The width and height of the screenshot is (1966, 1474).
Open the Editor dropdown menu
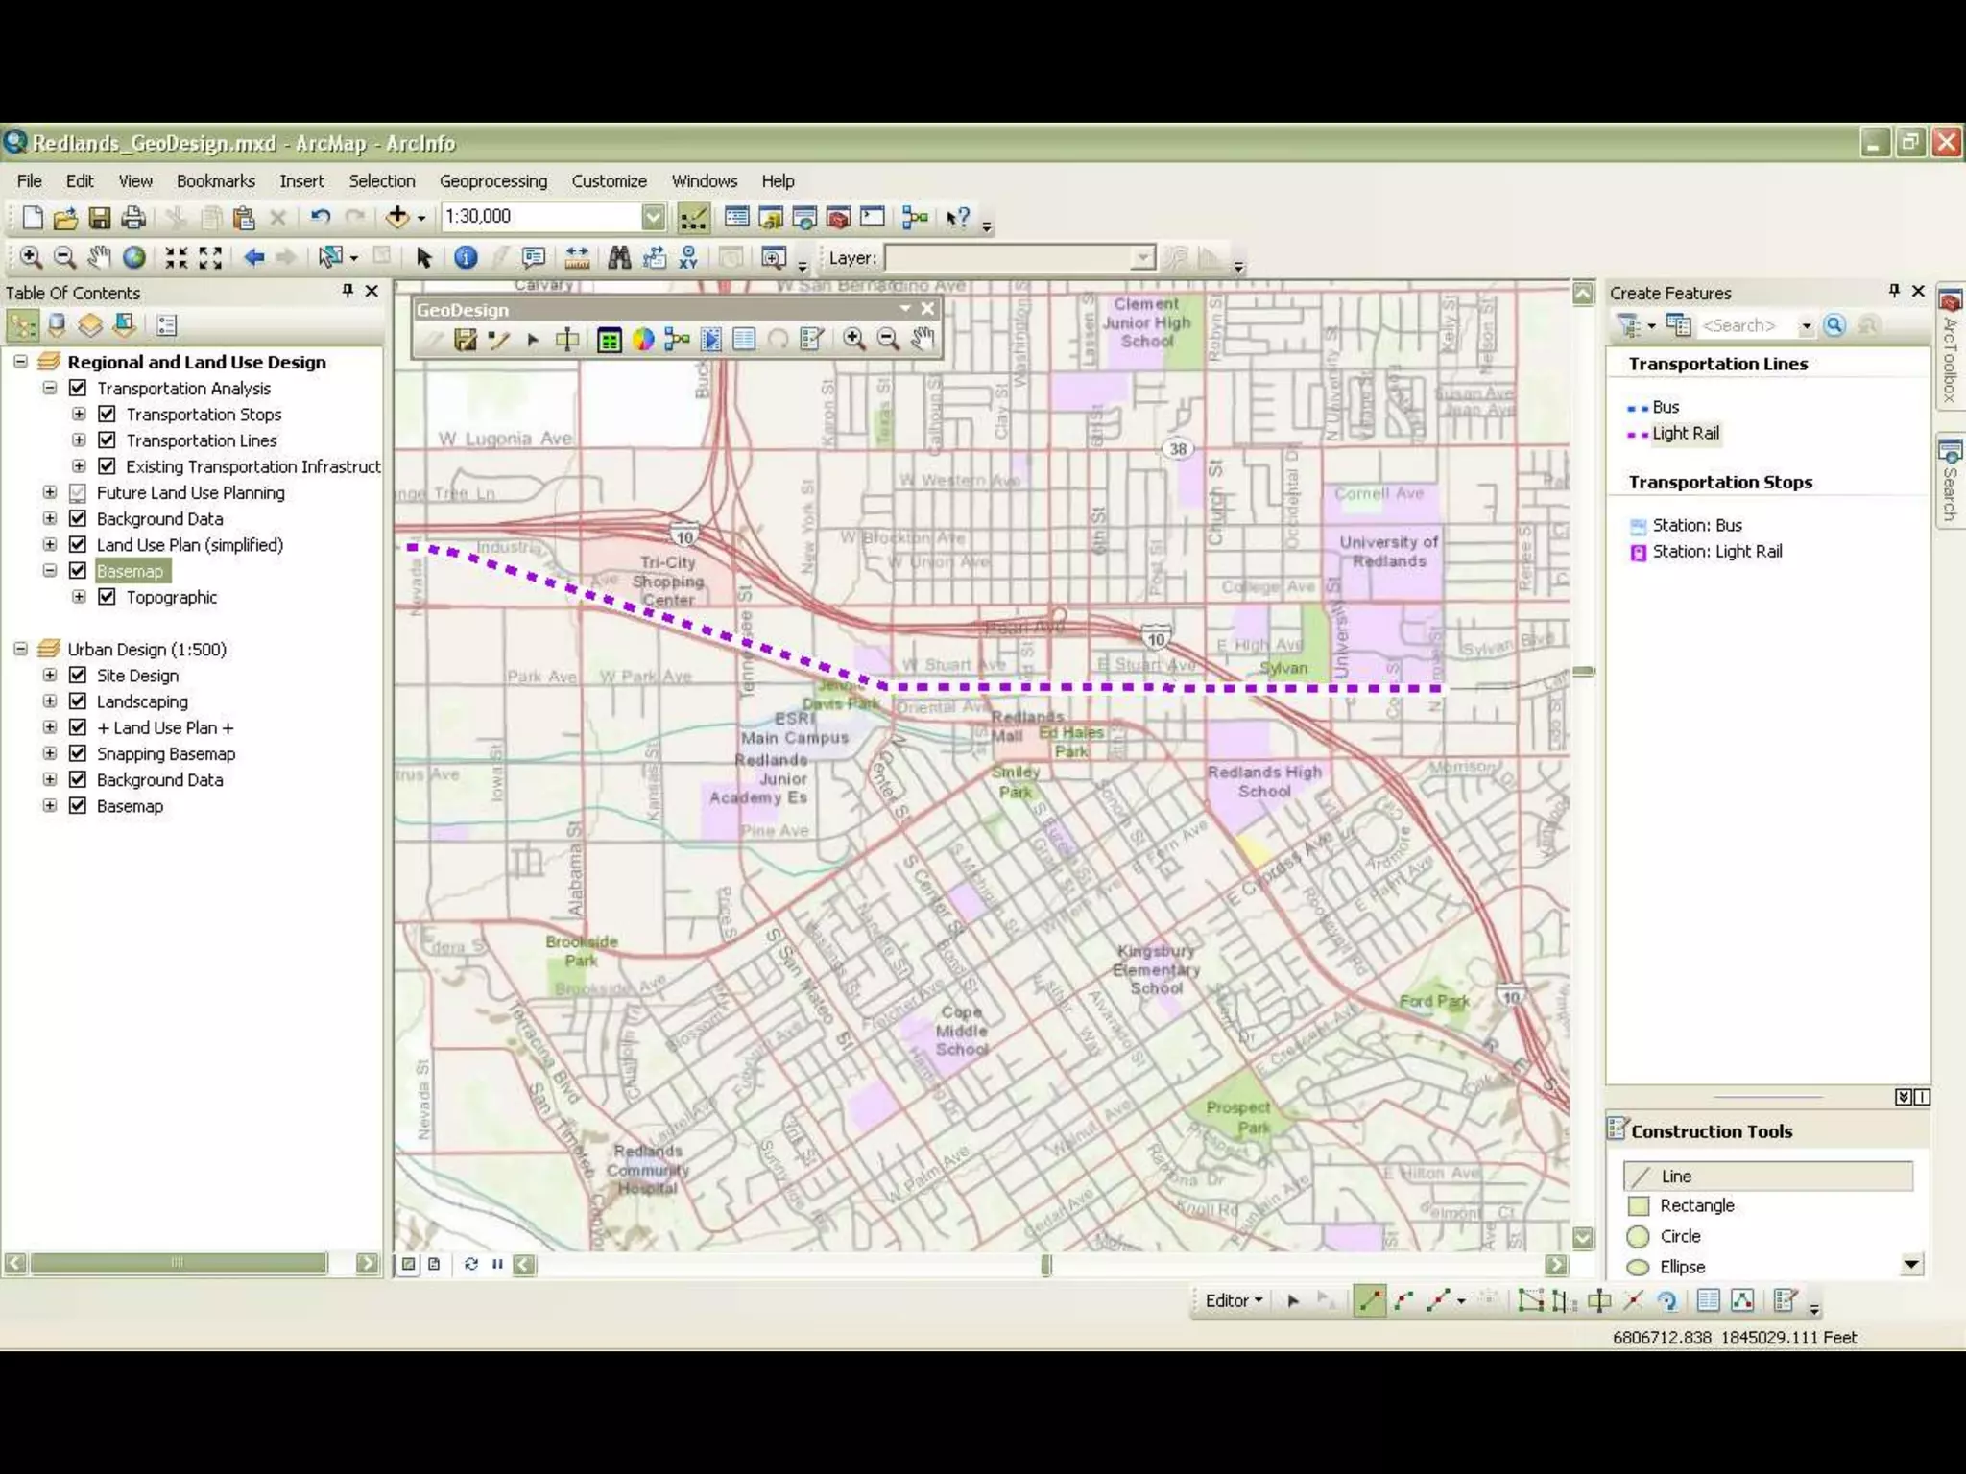pos(1234,1301)
